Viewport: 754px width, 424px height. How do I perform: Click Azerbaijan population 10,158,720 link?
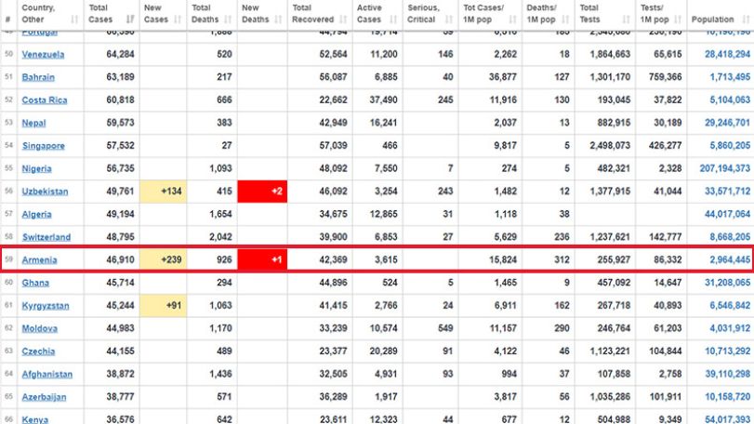[727, 397]
